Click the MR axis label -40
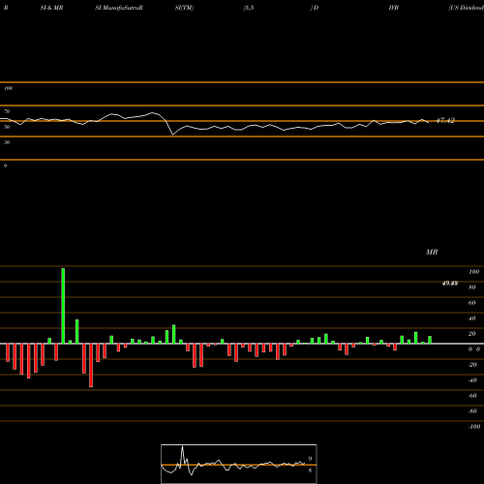Viewport: 484px width, 484px height. (472, 380)
